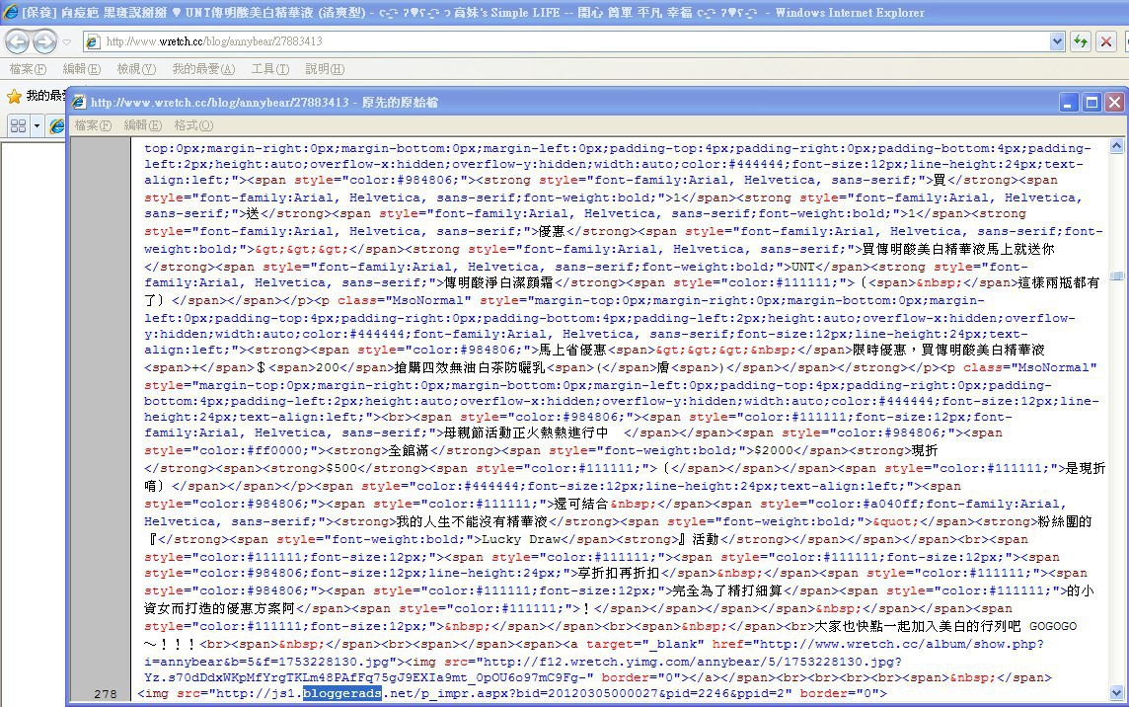Open 我的最愛(A) menu in the menu bar
1129x707 pixels.
click(x=203, y=69)
